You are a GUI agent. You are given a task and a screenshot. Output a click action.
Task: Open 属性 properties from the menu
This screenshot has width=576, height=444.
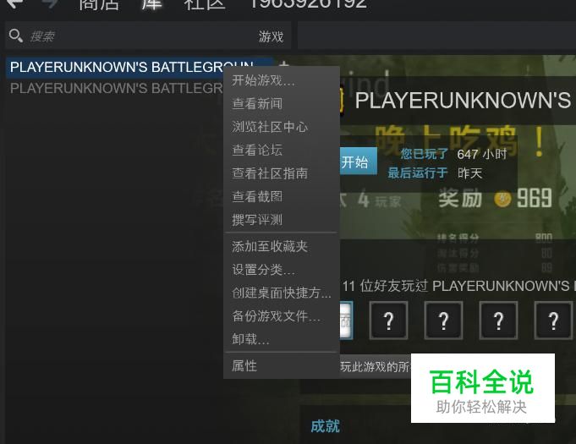pos(281,366)
